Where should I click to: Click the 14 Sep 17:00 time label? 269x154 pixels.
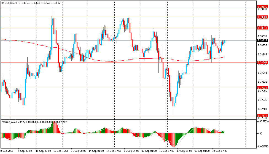click(x=114, y=151)
